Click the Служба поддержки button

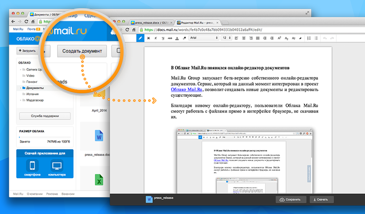45,116
